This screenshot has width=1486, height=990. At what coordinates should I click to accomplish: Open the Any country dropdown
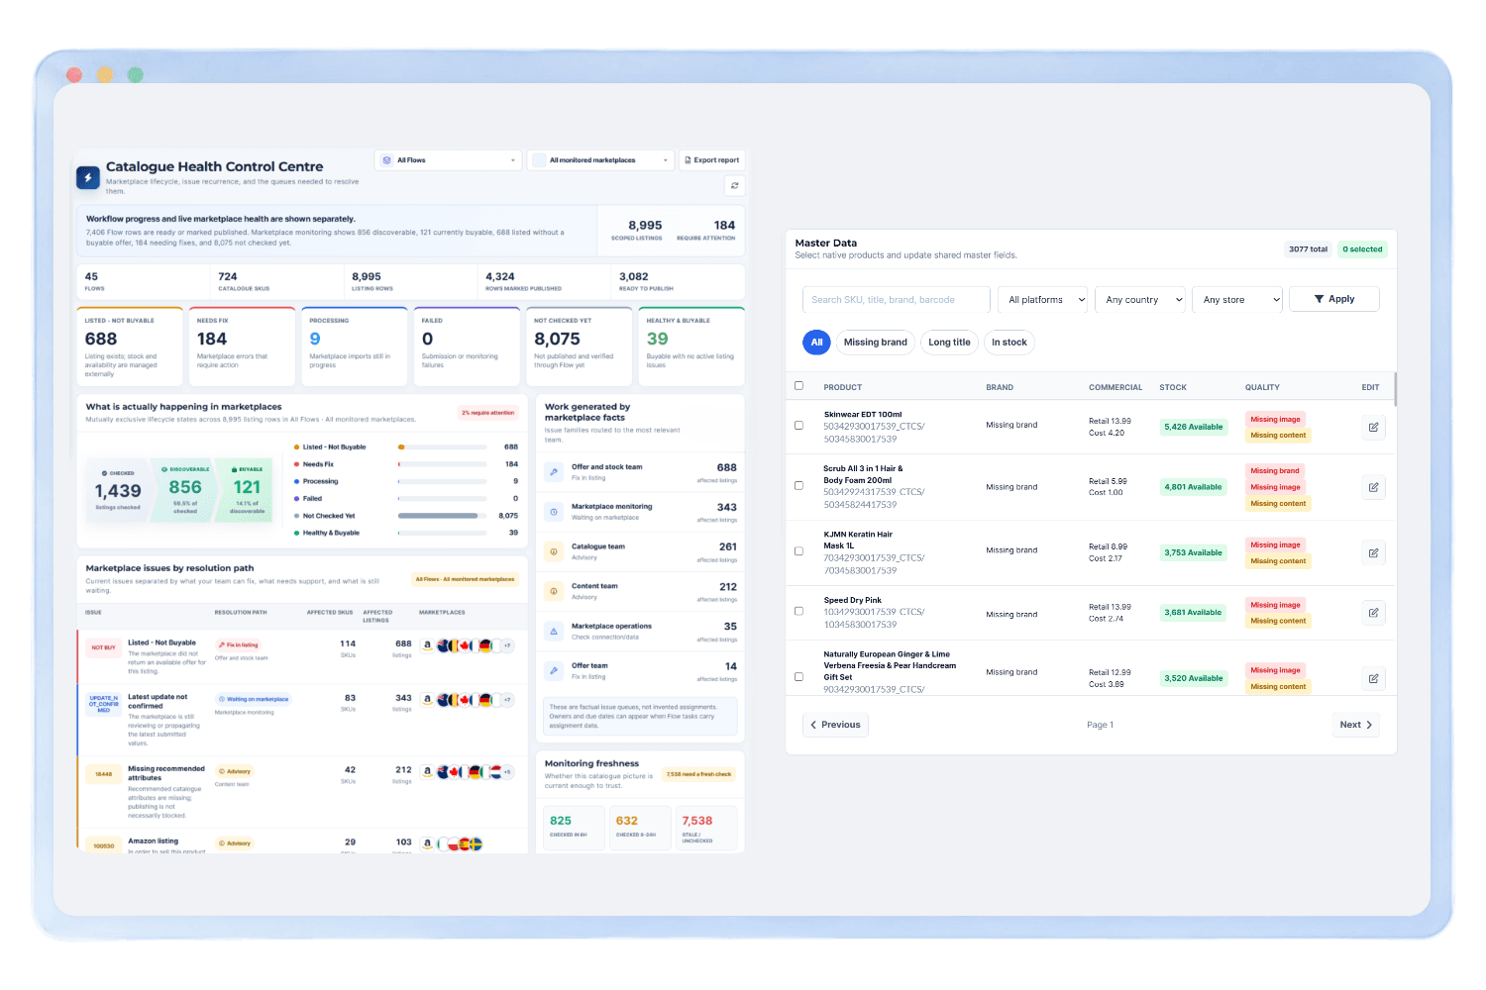tap(1140, 300)
